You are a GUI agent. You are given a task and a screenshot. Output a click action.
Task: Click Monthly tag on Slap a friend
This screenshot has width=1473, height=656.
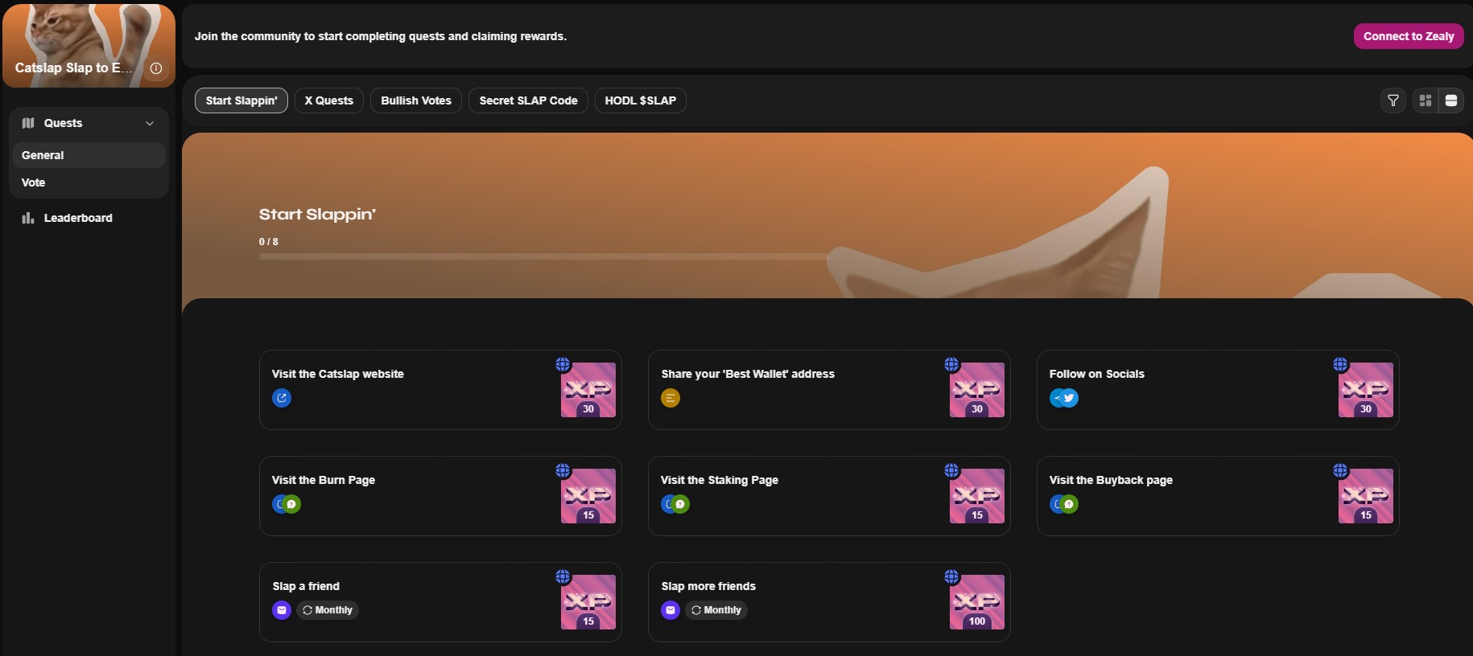(328, 610)
